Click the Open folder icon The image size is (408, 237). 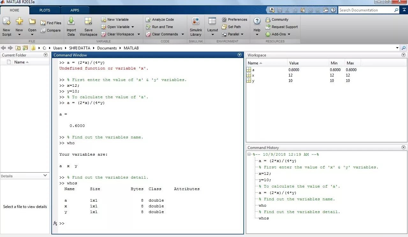click(32, 22)
